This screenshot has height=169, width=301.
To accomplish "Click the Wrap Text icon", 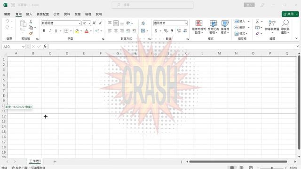I will click(x=143, y=23).
